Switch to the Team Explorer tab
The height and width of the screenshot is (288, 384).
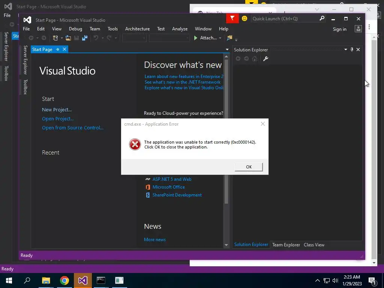286,244
